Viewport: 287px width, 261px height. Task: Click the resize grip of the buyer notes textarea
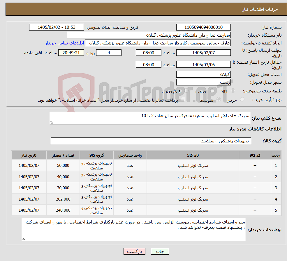24,239
